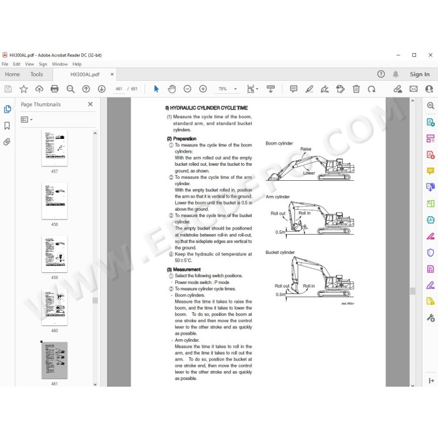Select the page 458 thumbnail
Screen dimensions: 438x438
54,201
